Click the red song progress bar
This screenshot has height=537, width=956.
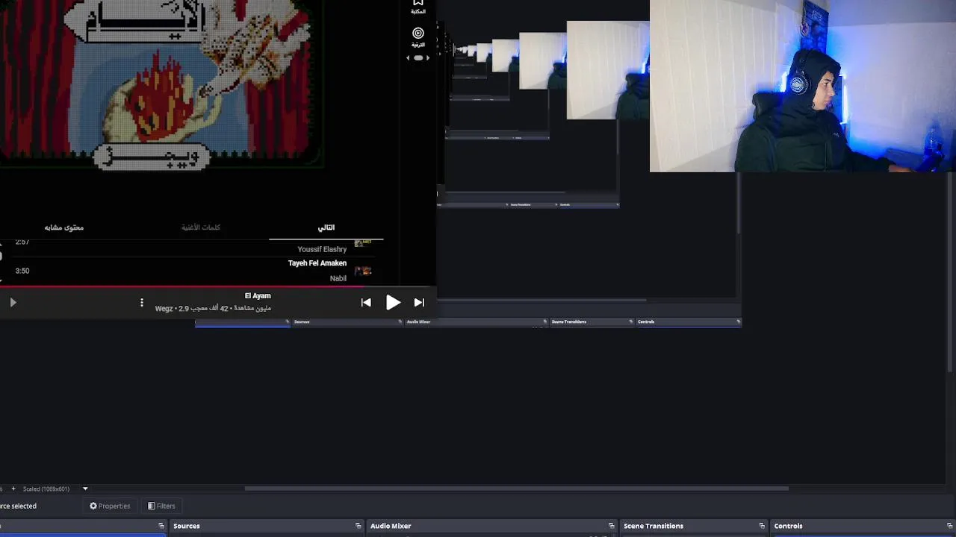click(183, 286)
